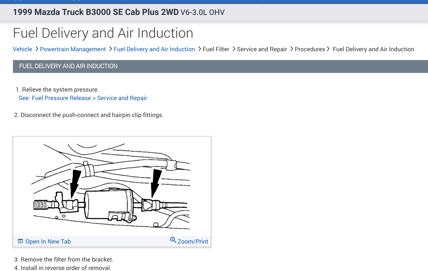The height and width of the screenshot is (271, 428).
Task: Open the blue Fuel Delivery and Air Induction breadcrumb
Action: [x=154, y=49]
